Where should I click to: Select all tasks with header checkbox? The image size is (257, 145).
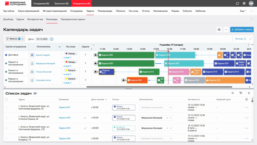(x=7, y=99)
